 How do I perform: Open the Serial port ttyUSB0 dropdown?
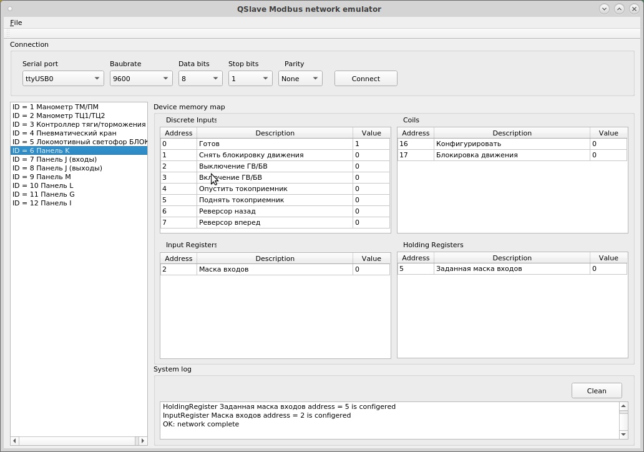click(63, 79)
